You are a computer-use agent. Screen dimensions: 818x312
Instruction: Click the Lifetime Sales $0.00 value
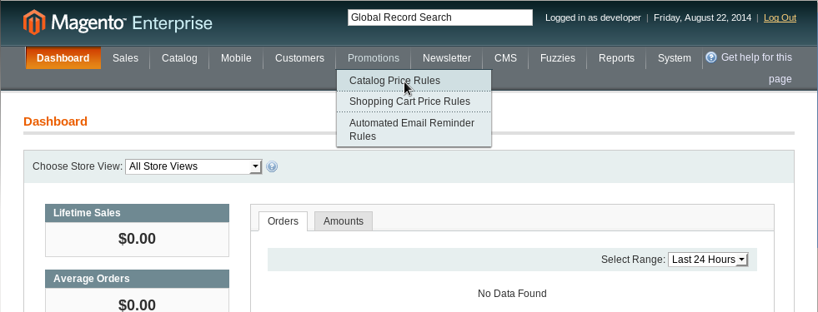tap(138, 239)
